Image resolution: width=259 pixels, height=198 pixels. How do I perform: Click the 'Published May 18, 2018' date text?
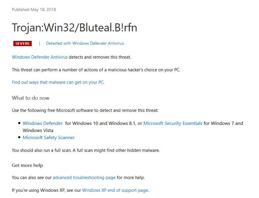coord(34,9)
